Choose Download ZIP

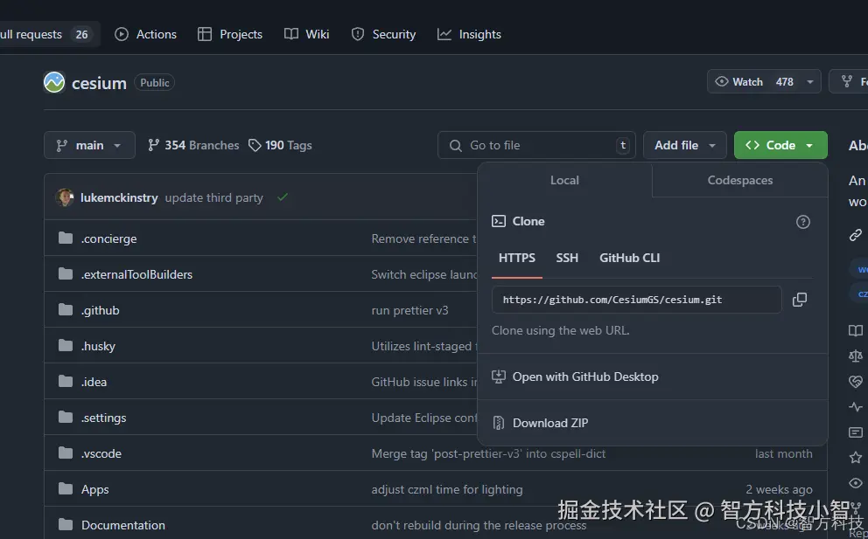pyautogui.click(x=540, y=423)
